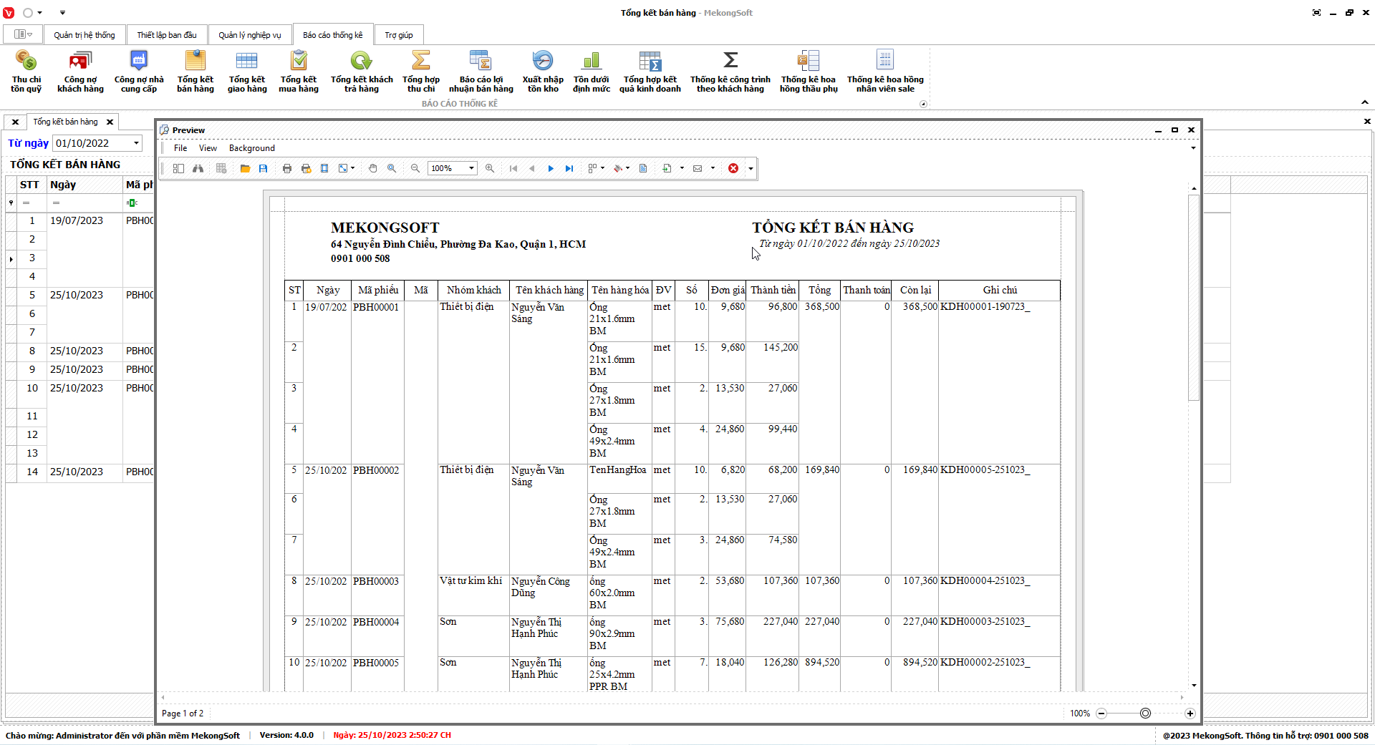Jump to the last page icon
The height and width of the screenshot is (745, 1375).
[x=569, y=169]
